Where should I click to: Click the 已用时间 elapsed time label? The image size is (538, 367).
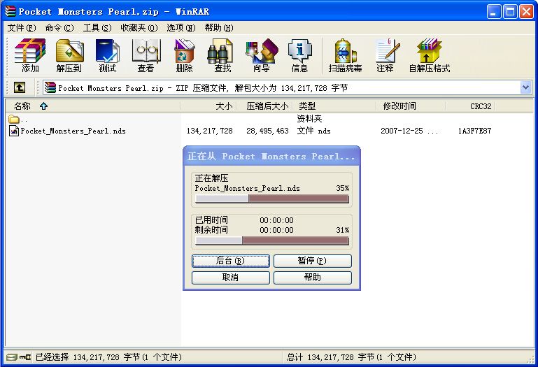tap(211, 220)
